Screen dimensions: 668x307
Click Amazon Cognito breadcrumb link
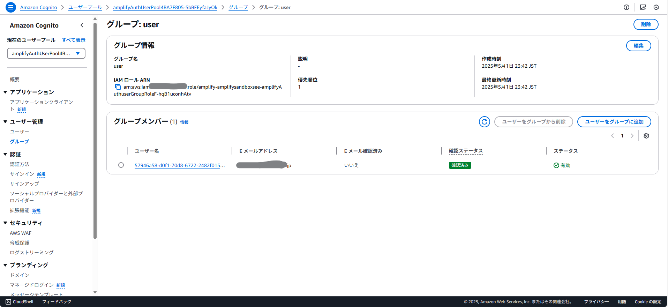point(38,7)
